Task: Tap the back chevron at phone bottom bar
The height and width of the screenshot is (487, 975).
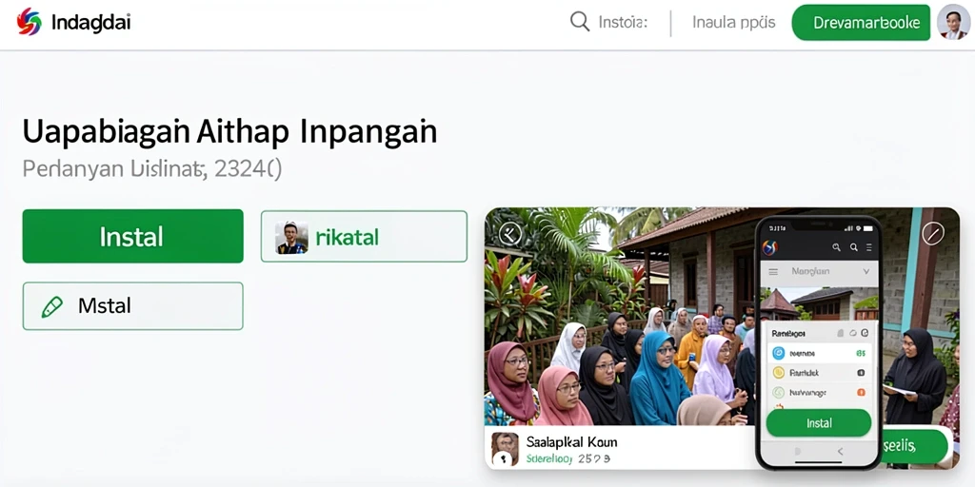Action: coord(840,451)
